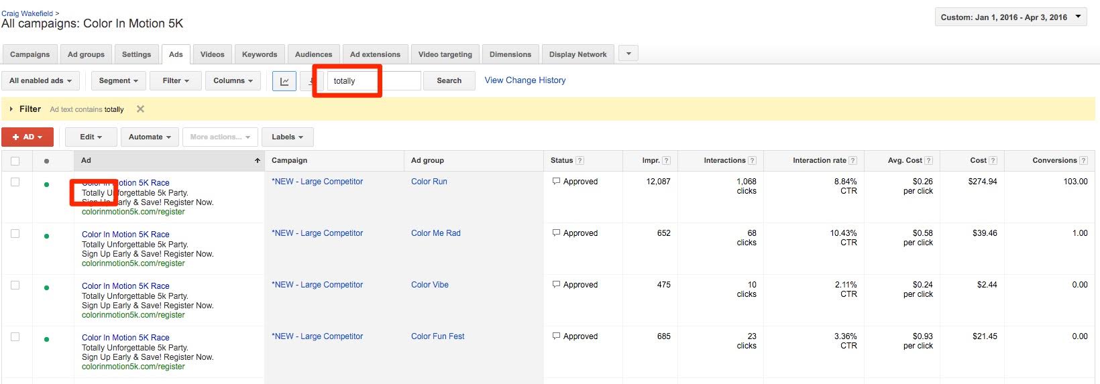Switch to the Videos tab
This screenshot has width=1100, height=384.
click(x=213, y=54)
